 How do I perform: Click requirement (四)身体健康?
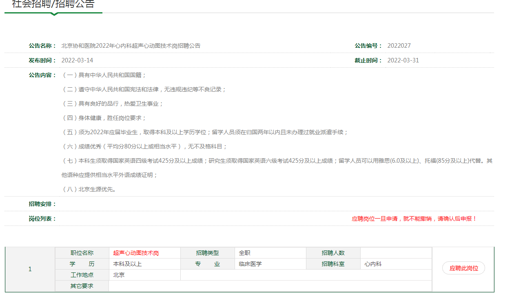coord(104,118)
